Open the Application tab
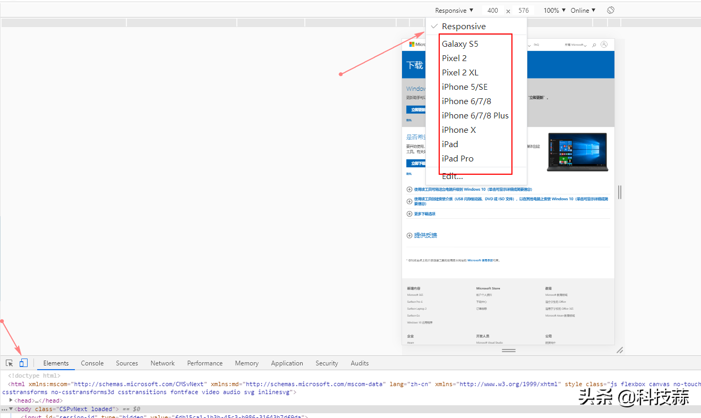The height and width of the screenshot is (418, 701). [287, 363]
